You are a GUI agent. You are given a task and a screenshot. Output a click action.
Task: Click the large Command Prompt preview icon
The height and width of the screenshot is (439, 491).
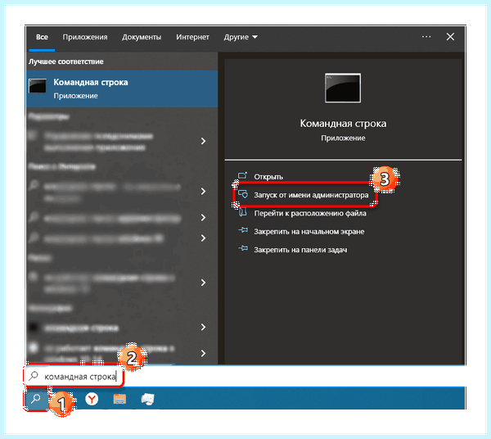click(x=343, y=88)
